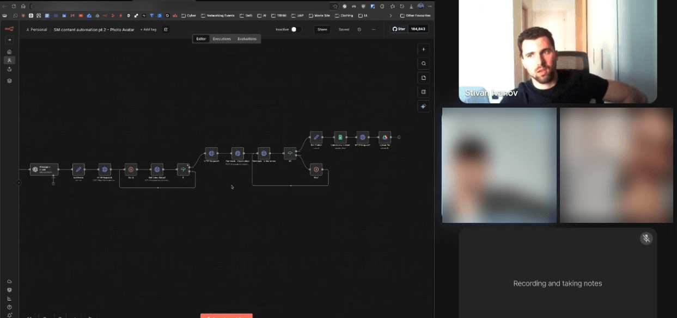Add a sticky note from canvas toolbar
The image size is (677, 318).
424,78
